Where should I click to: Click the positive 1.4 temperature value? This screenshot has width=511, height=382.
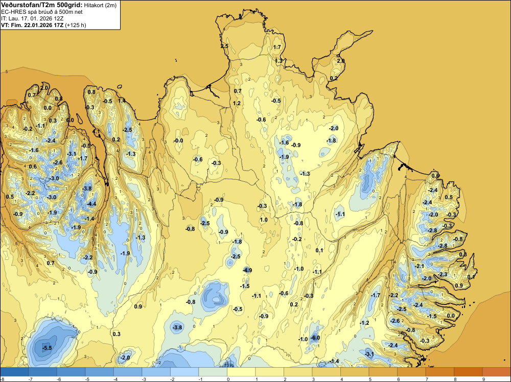coord(122,101)
